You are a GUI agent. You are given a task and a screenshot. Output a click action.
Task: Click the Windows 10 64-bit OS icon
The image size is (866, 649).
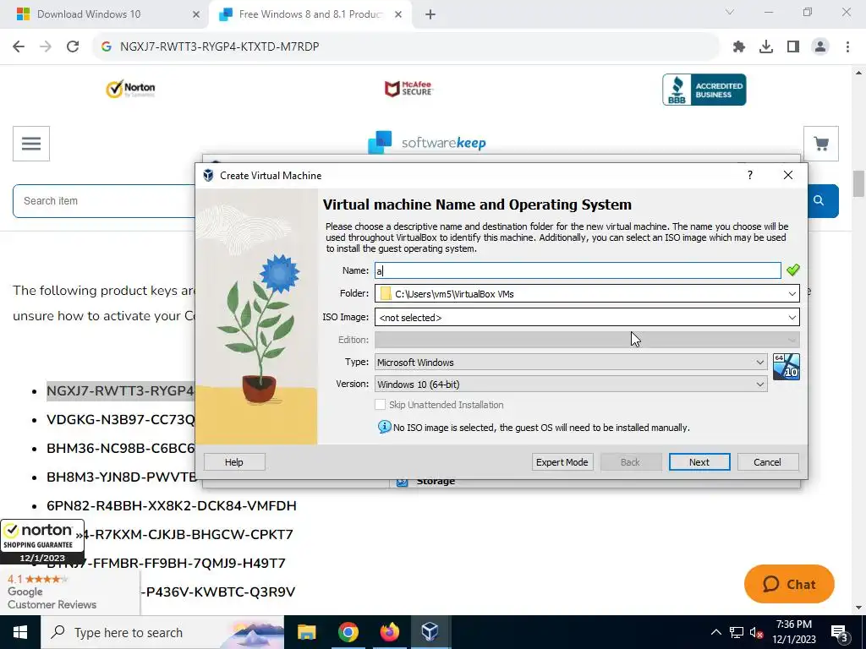786,367
